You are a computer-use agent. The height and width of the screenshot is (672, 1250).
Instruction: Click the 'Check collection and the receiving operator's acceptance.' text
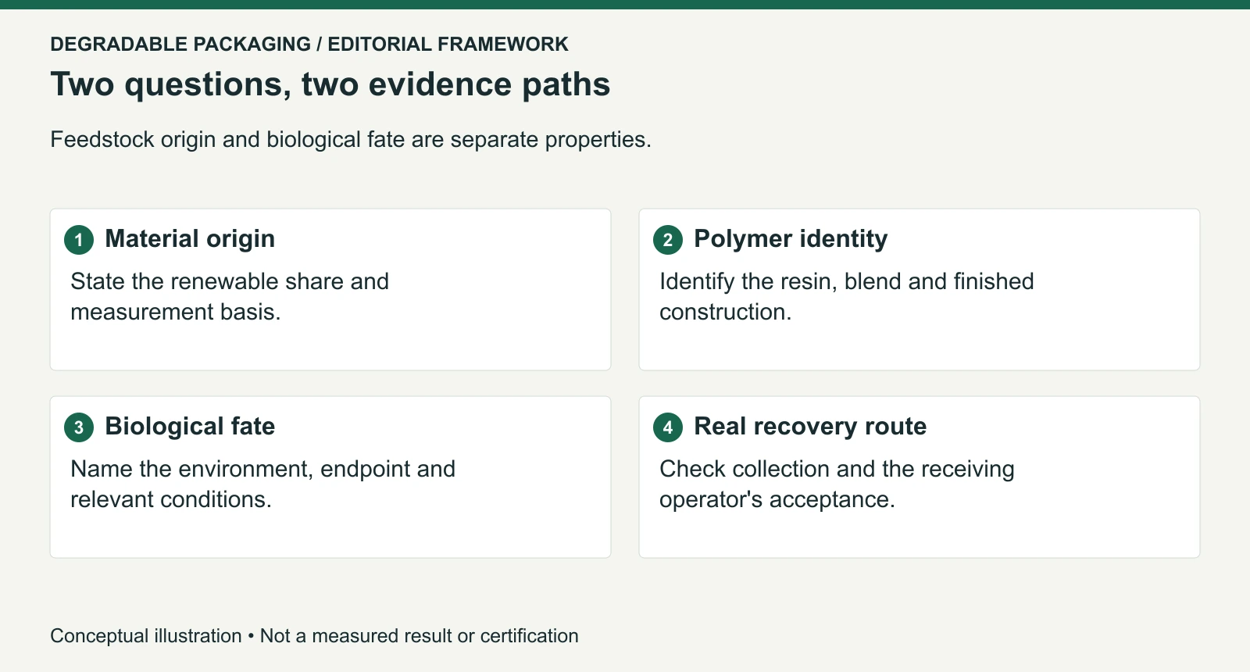[x=837, y=484]
